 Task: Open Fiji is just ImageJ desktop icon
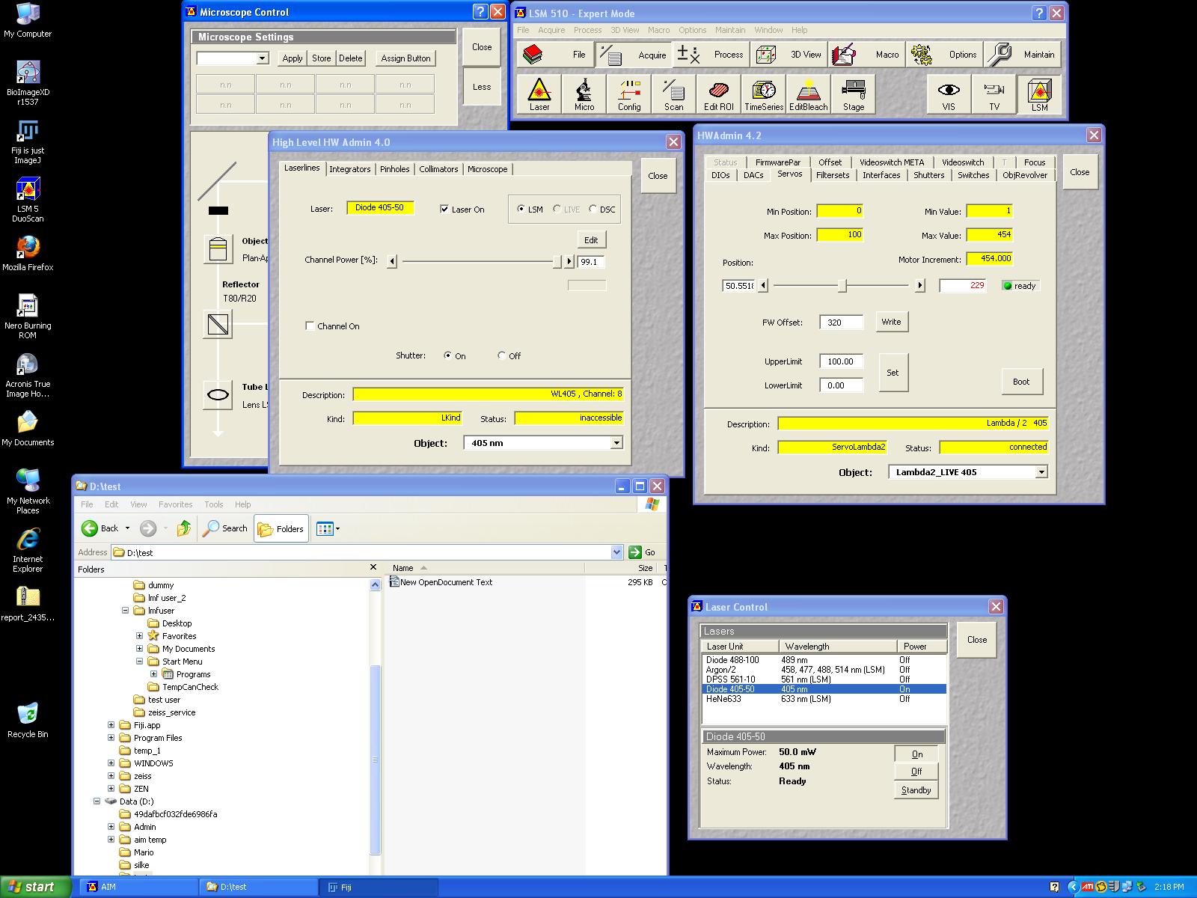pyautogui.click(x=28, y=141)
